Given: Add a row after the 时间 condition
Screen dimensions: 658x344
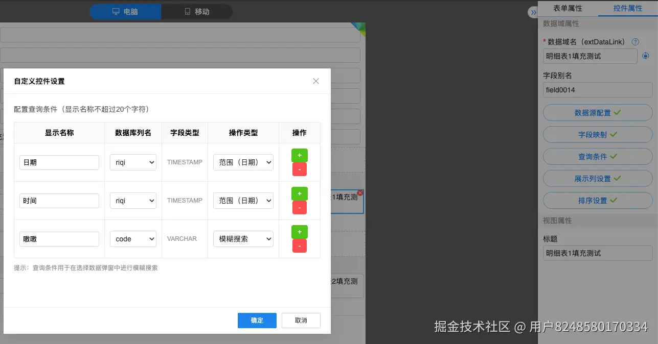Looking at the screenshot, I should pyautogui.click(x=300, y=193).
